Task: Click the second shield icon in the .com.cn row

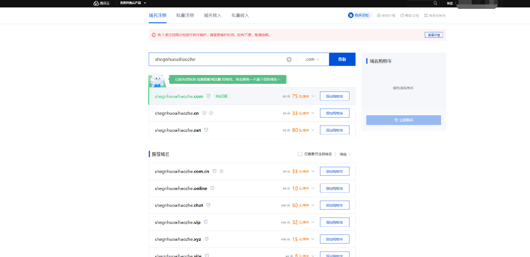Action: 221,171
